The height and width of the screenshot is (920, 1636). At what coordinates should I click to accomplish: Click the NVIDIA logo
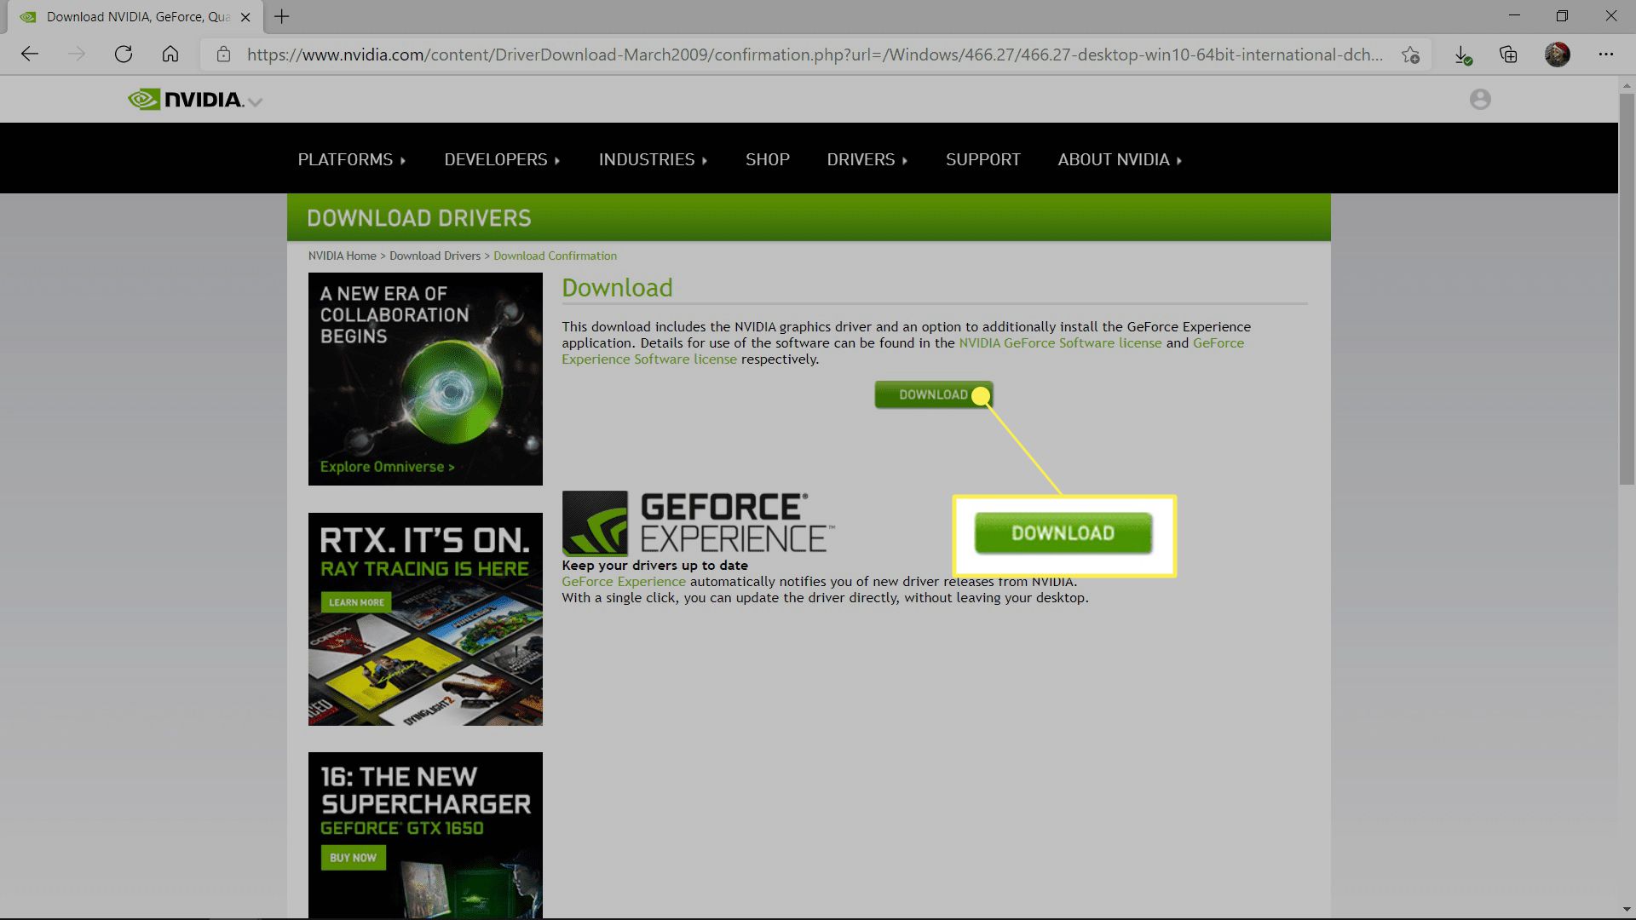click(186, 100)
